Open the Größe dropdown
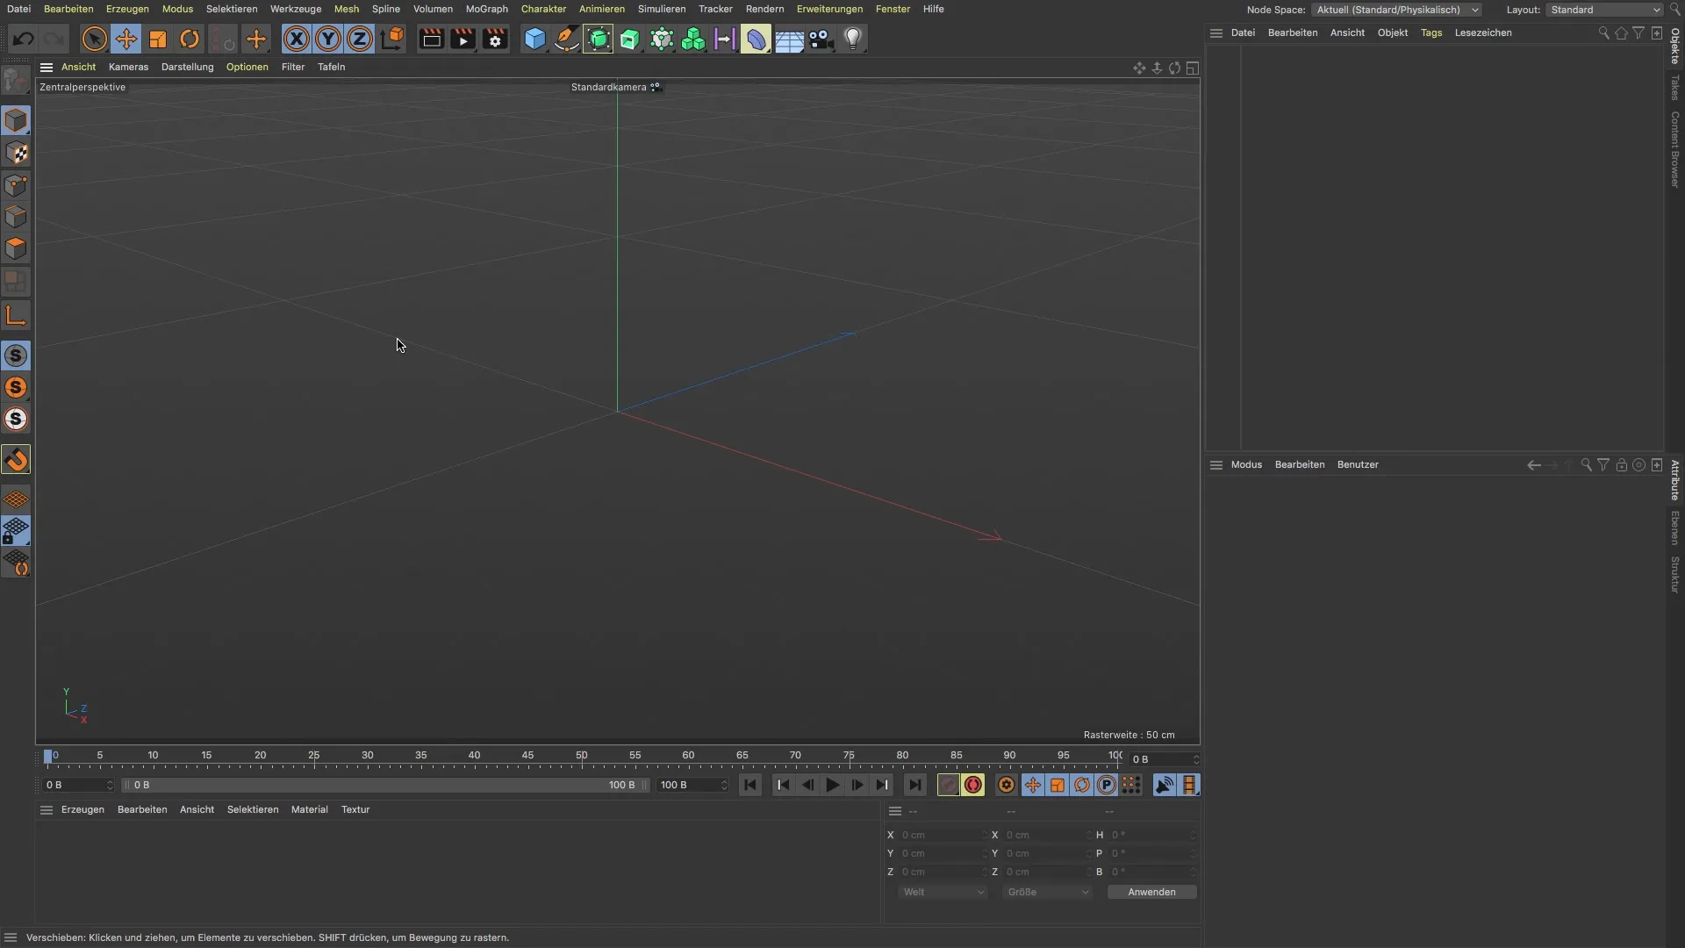Screen dimensions: 1685x948 (1048, 892)
